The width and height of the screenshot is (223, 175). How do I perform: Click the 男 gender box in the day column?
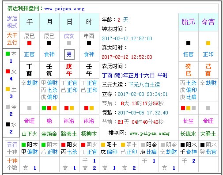69,54
